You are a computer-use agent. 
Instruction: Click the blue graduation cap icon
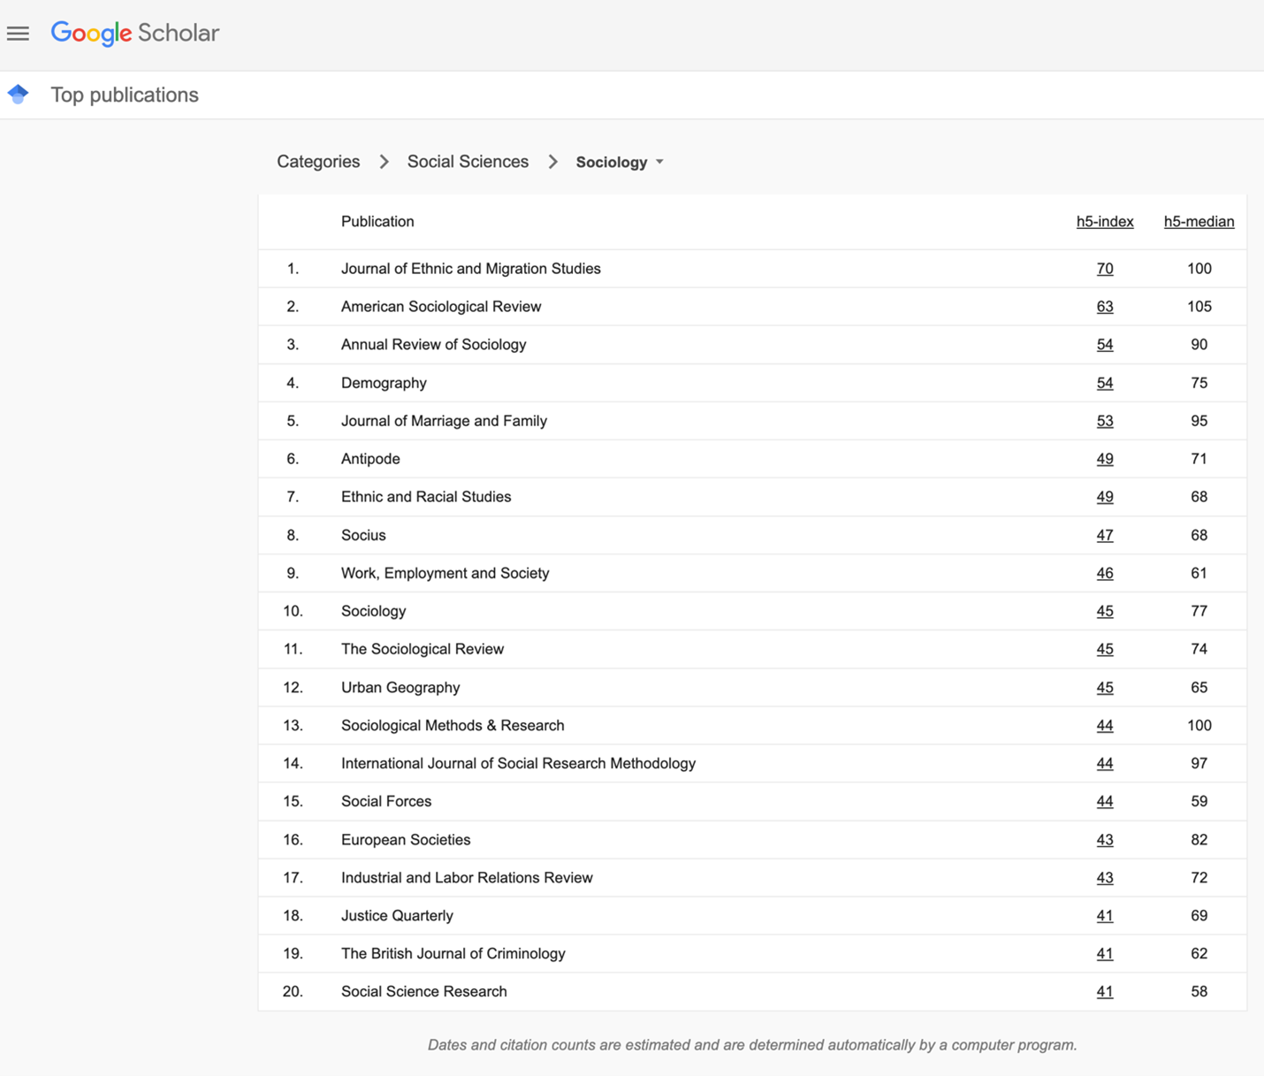pyautogui.click(x=18, y=94)
